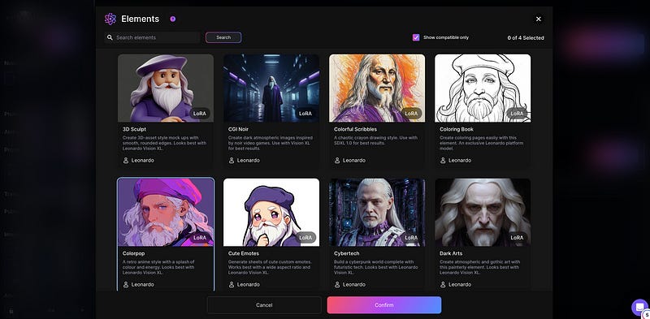
Task: Focus the Search elements input field
Action: pyautogui.click(x=152, y=37)
